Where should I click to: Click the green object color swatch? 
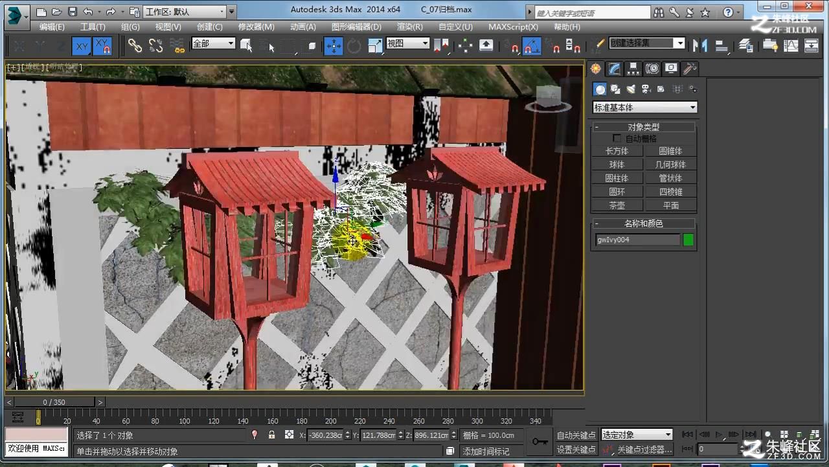(688, 240)
